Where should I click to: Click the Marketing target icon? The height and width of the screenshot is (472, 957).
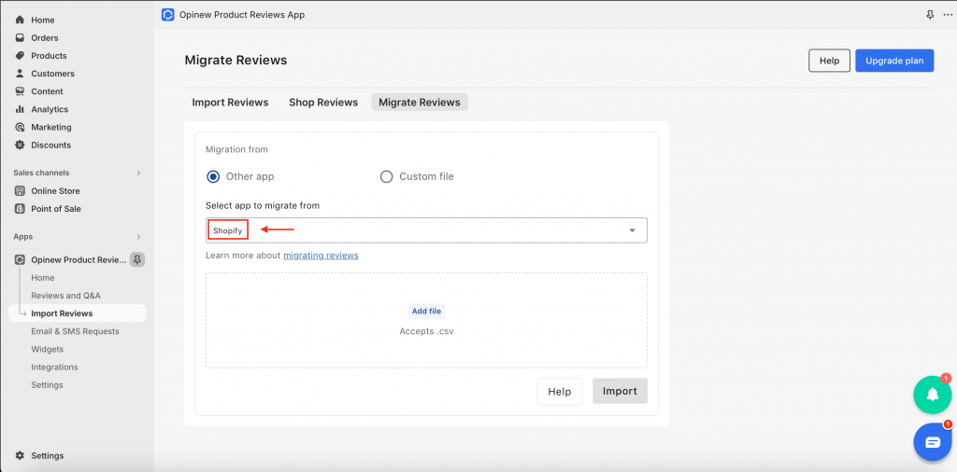[20, 127]
